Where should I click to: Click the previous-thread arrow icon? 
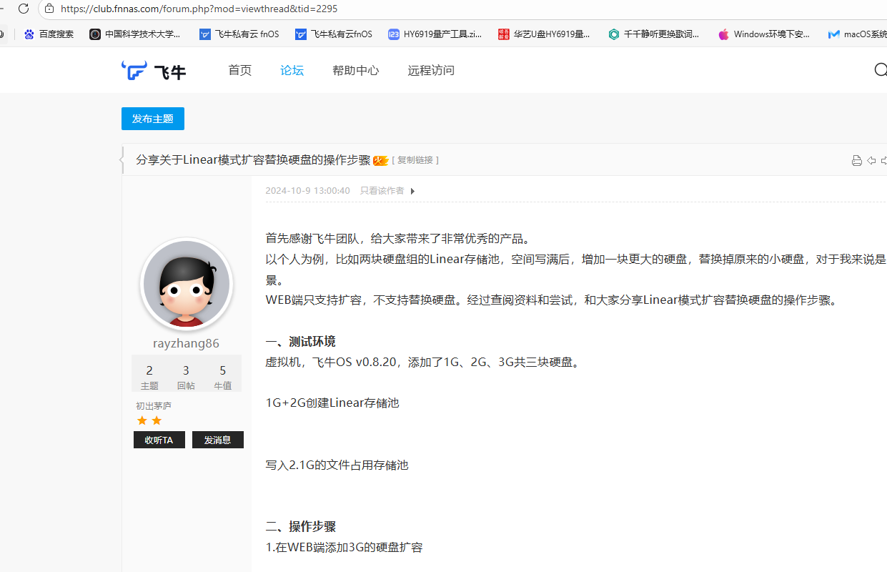coord(871,160)
